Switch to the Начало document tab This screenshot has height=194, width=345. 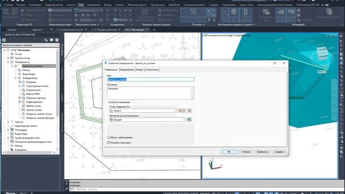click(12, 30)
